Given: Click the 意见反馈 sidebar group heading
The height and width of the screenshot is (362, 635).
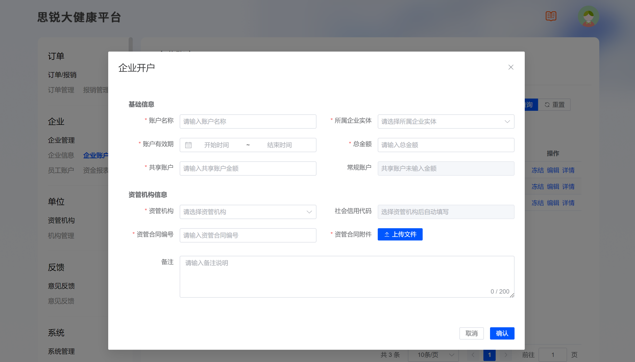Looking at the screenshot, I should [61, 286].
